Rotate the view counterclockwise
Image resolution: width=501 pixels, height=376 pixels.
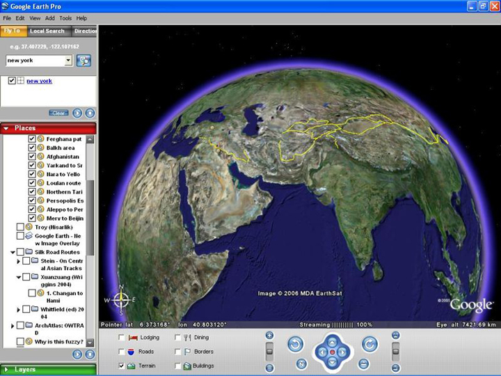pyautogui.click(x=296, y=345)
